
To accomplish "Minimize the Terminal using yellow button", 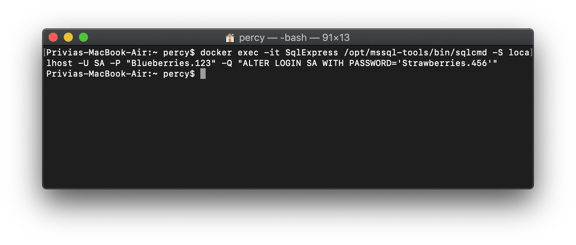I will [68, 37].
